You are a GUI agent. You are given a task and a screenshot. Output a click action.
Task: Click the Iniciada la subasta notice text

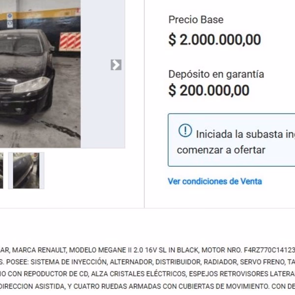point(245,134)
